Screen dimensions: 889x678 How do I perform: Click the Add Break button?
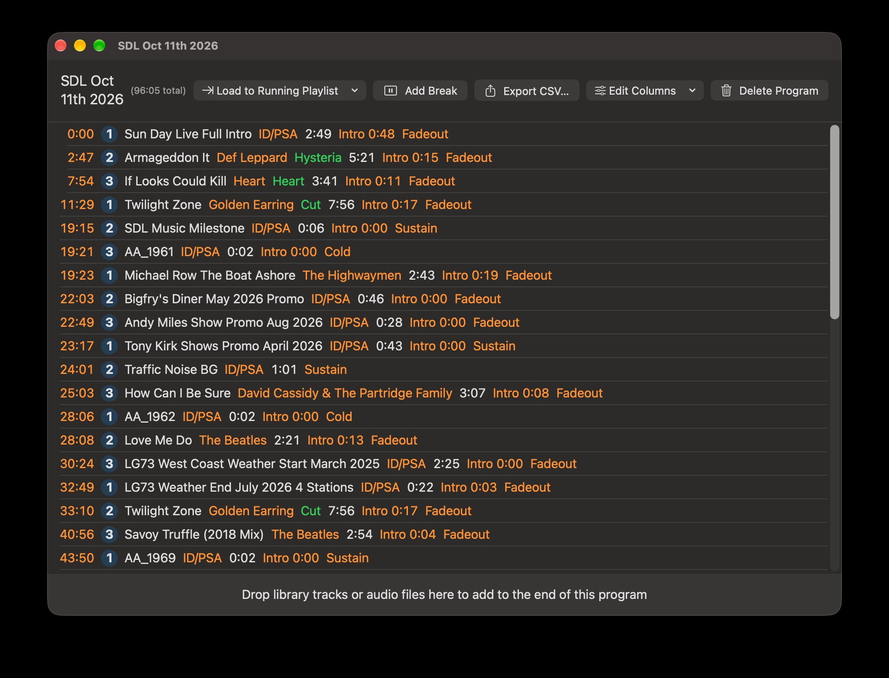pos(420,90)
